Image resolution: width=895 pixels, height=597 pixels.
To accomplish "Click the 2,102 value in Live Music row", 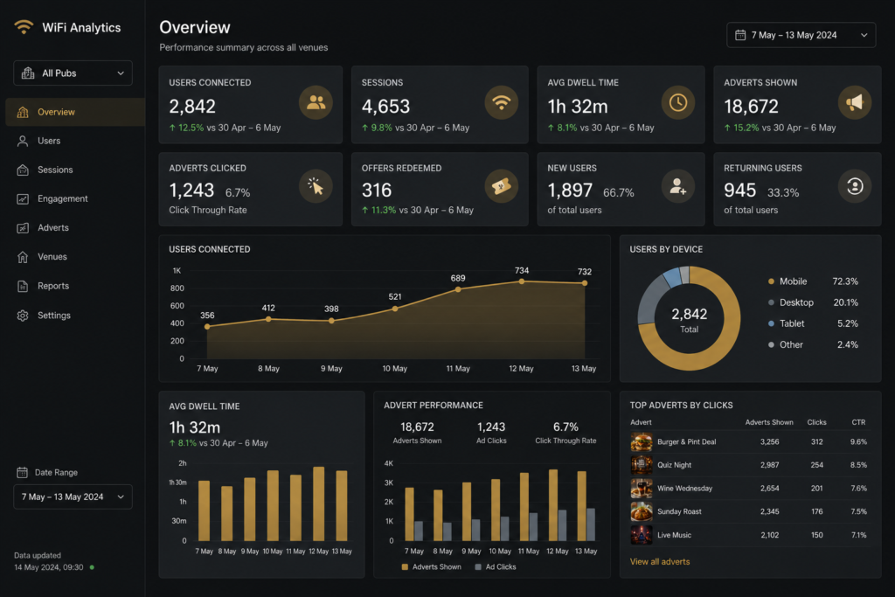I will click(769, 535).
